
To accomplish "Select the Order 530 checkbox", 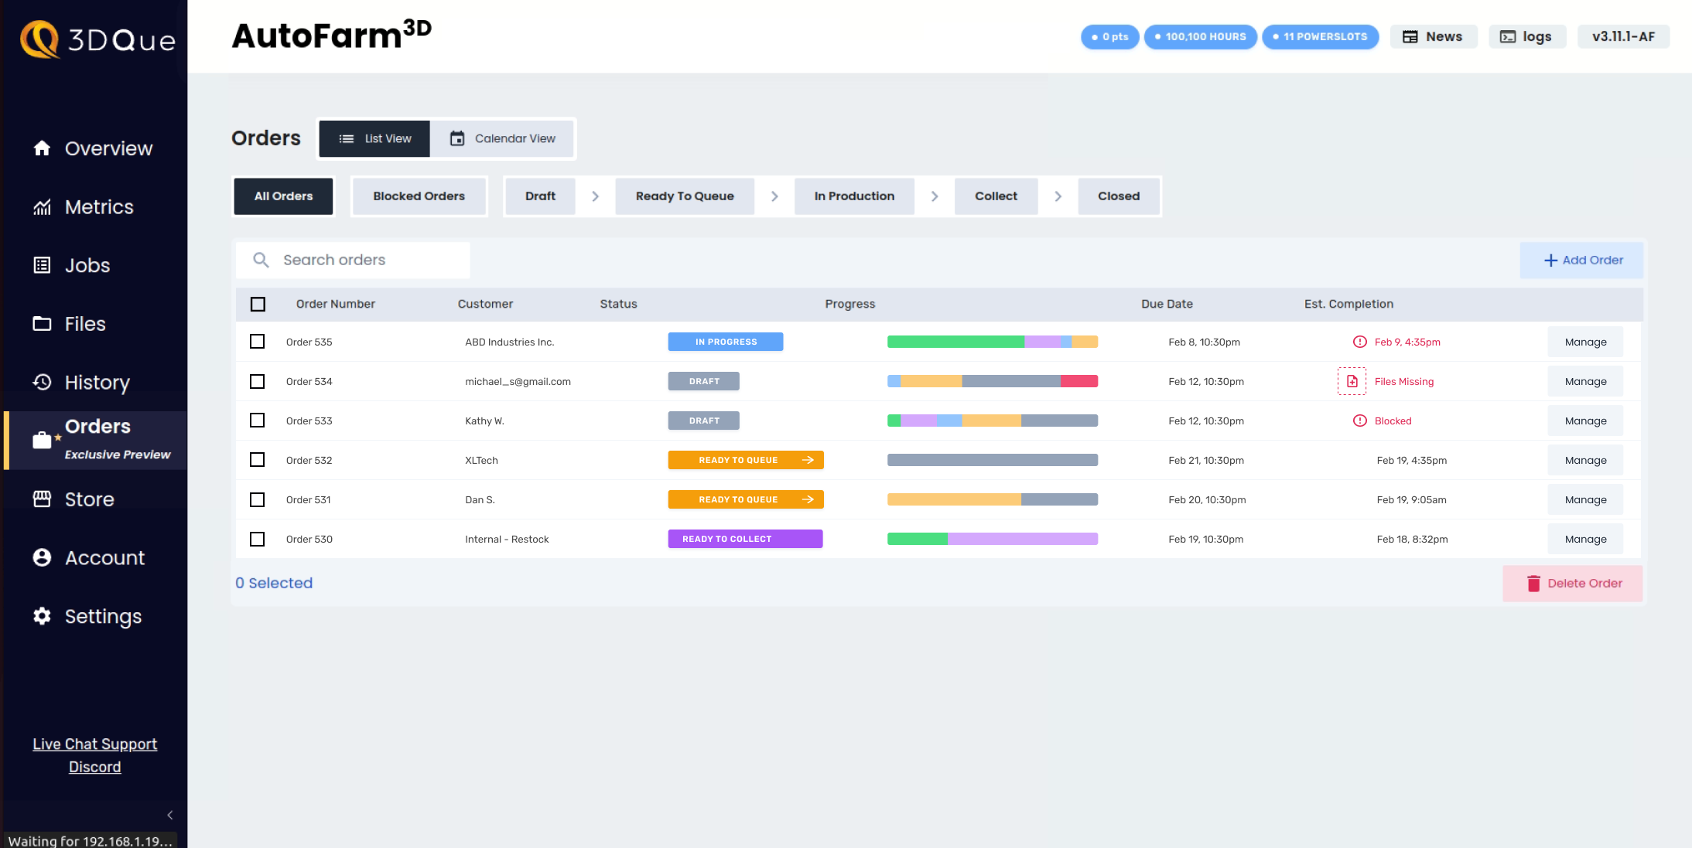I will click(x=258, y=539).
